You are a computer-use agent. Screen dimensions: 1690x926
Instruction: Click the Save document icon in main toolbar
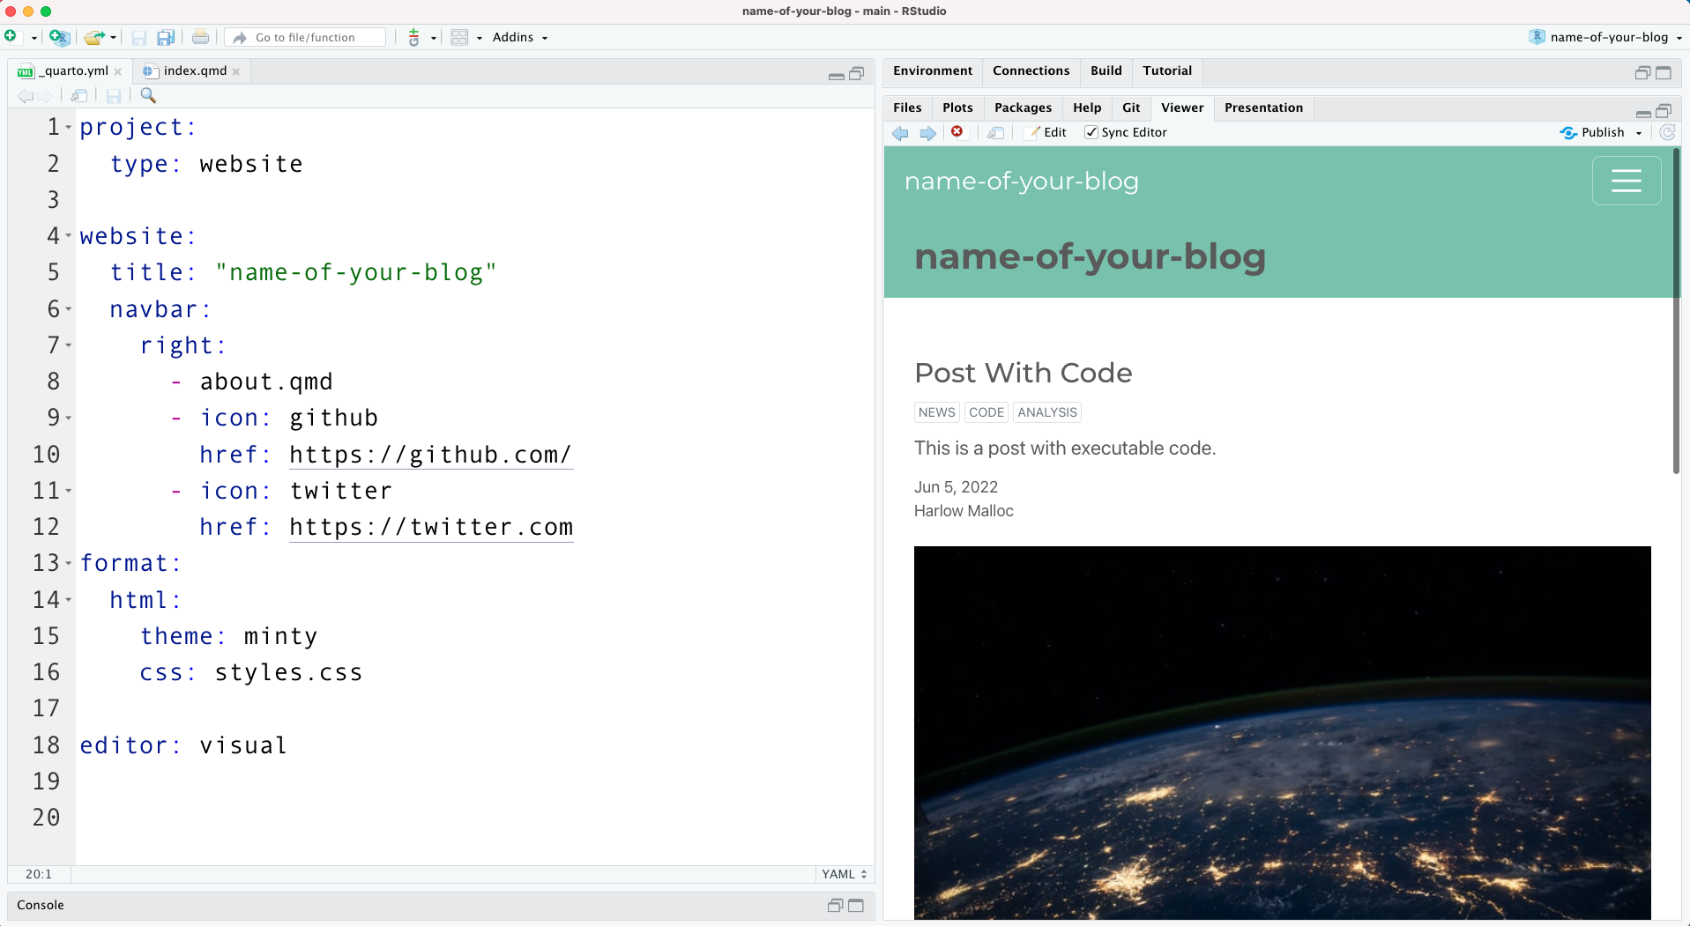[139, 37]
